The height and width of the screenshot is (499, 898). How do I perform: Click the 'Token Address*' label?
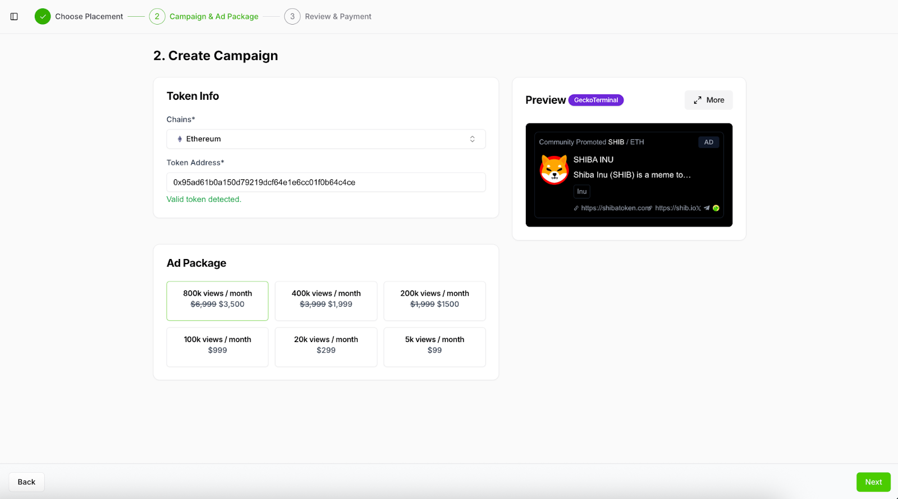tap(195, 163)
